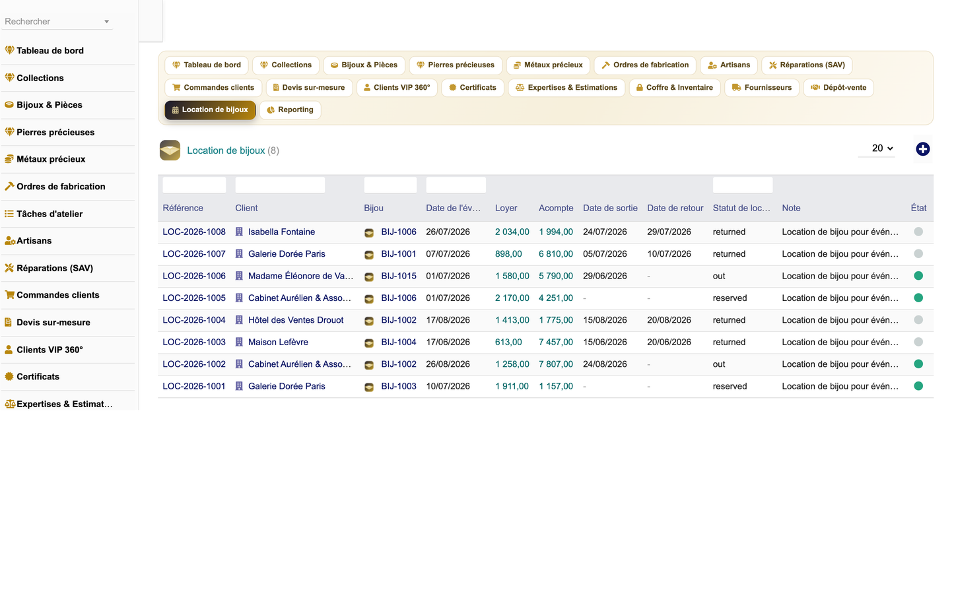Screen dimensions: 954x590
Task: Open client Hôtel des Ventes Drouot
Action: (x=296, y=320)
